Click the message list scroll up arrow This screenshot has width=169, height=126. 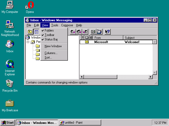[x=155, y=42]
